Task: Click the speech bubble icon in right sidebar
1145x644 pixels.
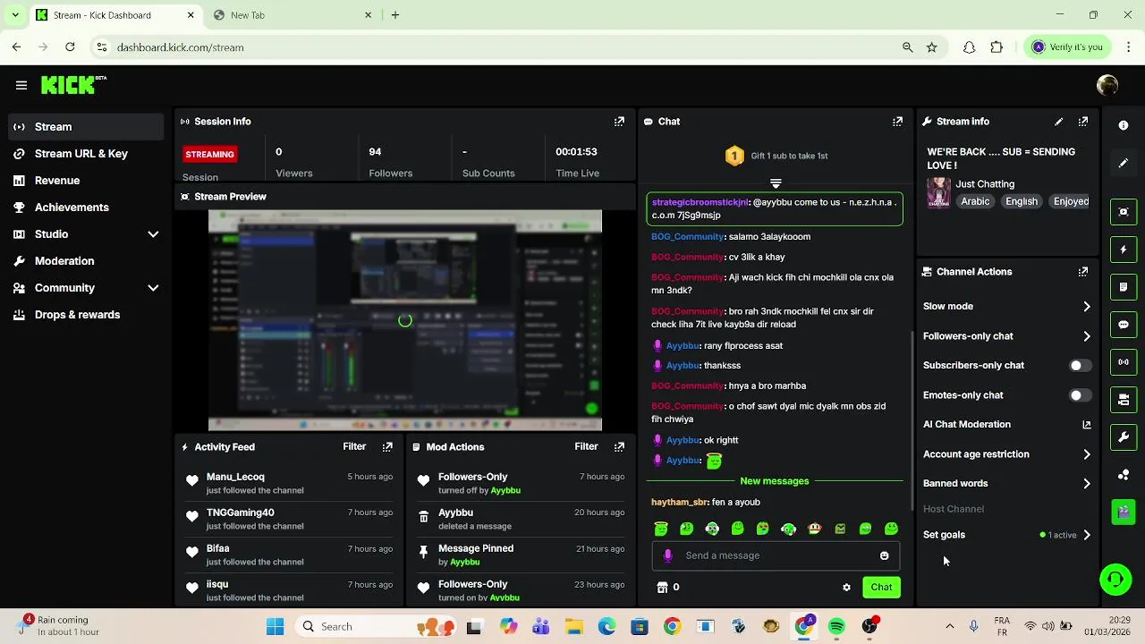Action: 1124,325
